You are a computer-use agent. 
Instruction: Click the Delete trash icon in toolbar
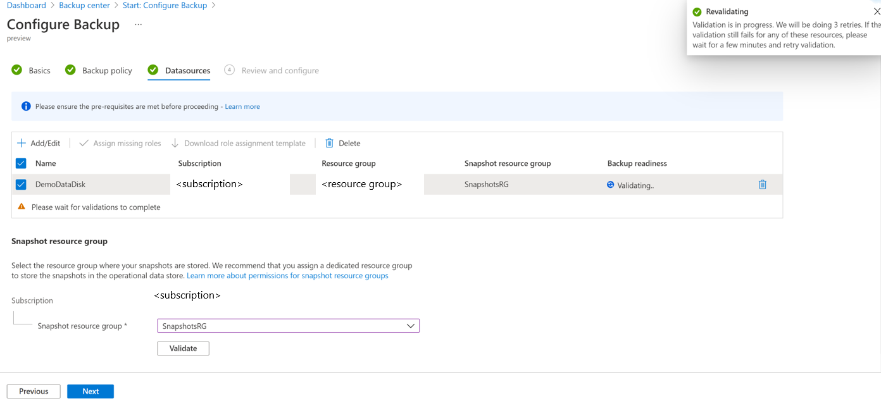point(329,143)
